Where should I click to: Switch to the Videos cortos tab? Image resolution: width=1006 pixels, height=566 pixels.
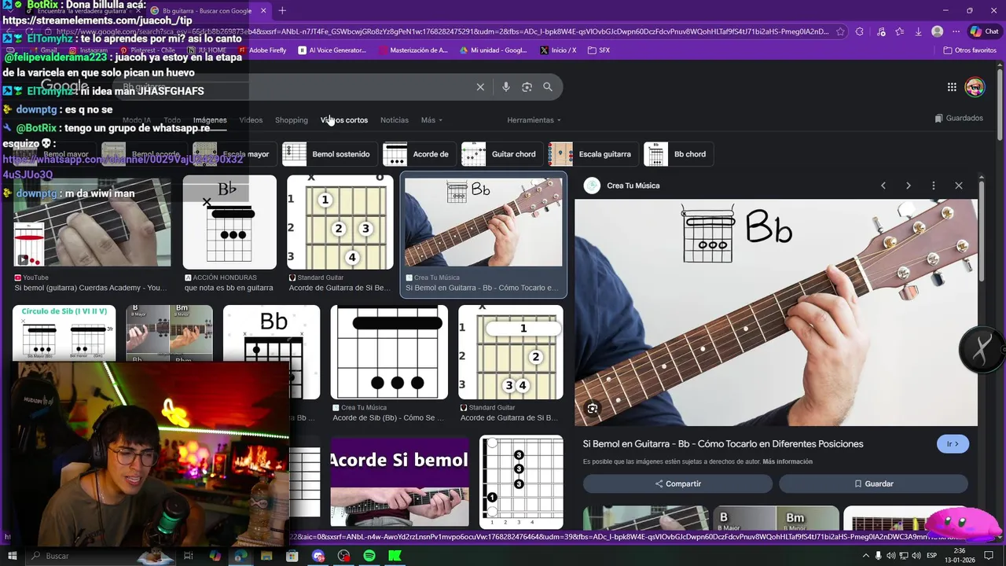pos(344,120)
